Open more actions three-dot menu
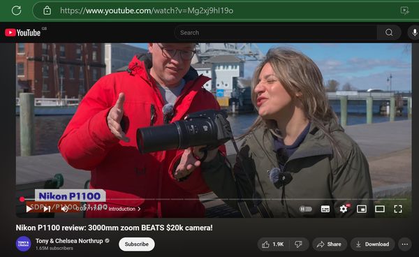The image size is (419, 257). click(x=405, y=244)
